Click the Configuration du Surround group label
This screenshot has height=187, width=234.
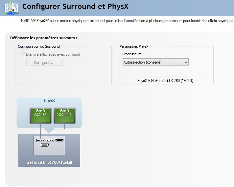coord(39,46)
